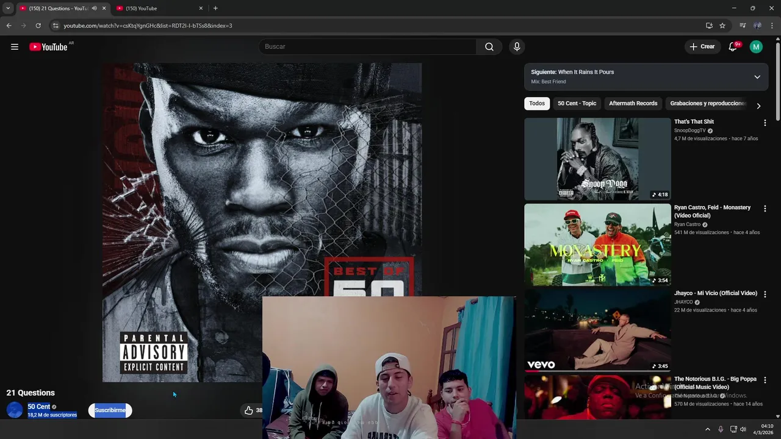
Task: Click the taskbar microphone icon
Action: click(721, 429)
